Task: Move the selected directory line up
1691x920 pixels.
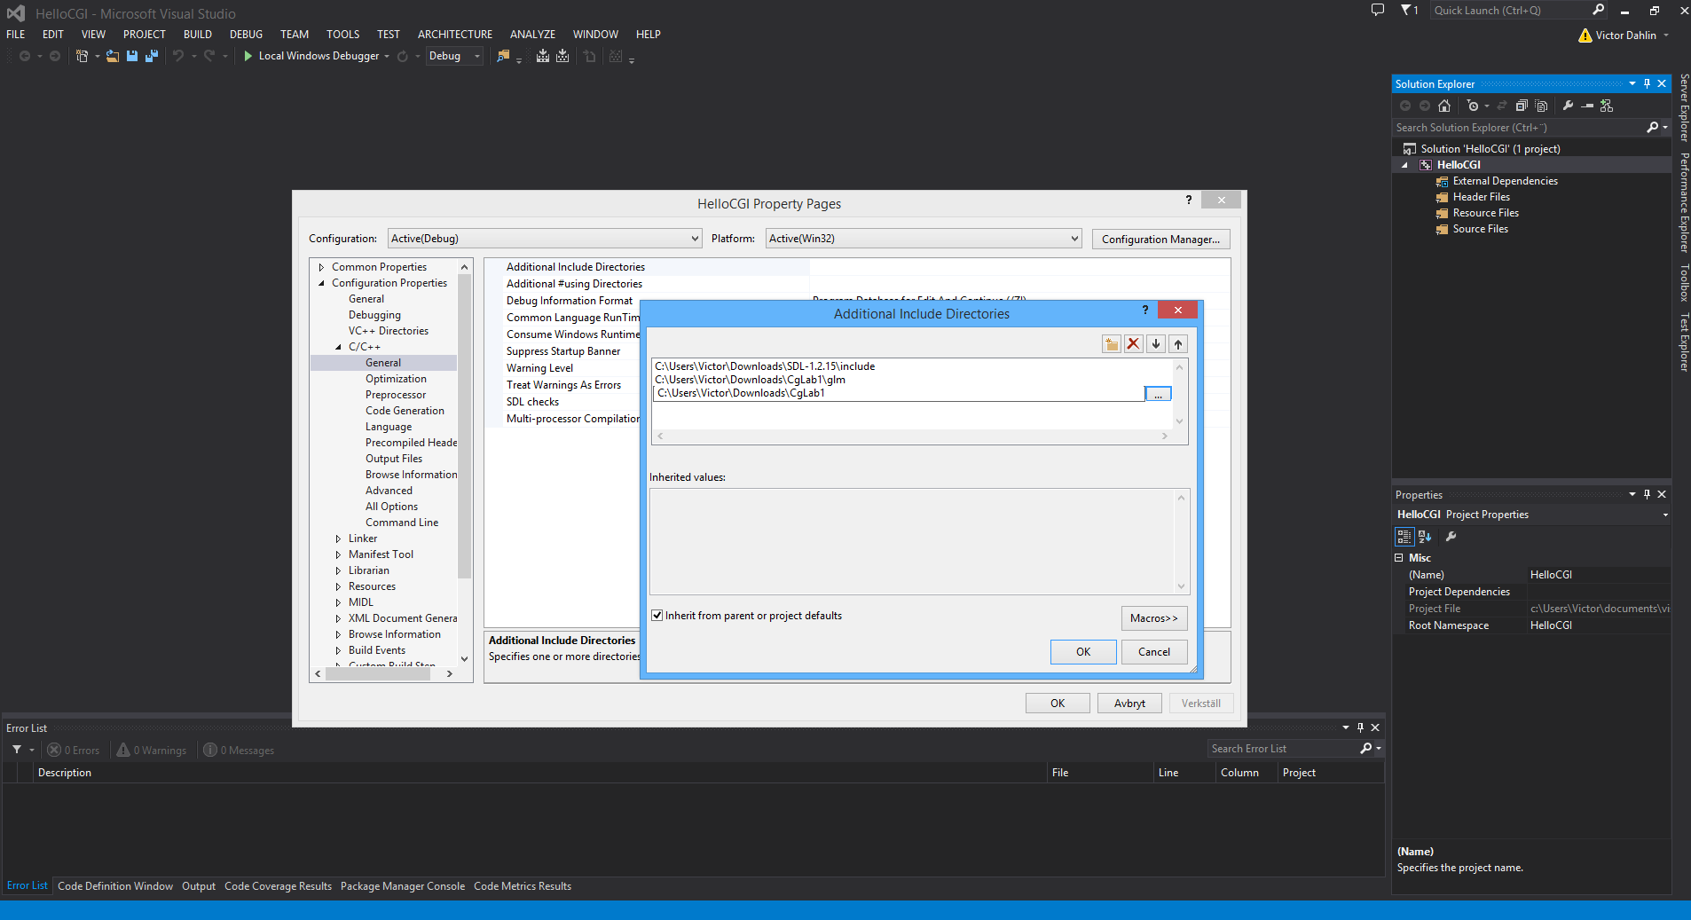Action: click(x=1178, y=344)
